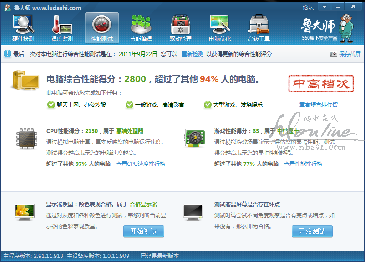Expand the title bar dropdown menu arrow
The image size is (365, 262).
click(x=324, y=7)
